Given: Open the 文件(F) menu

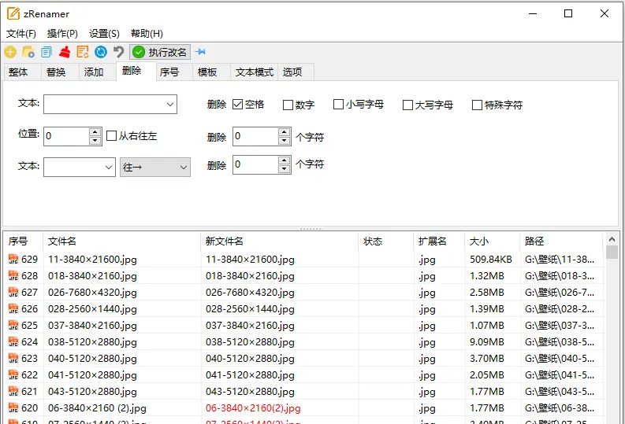Looking at the screenshot, I should [20, 34].
